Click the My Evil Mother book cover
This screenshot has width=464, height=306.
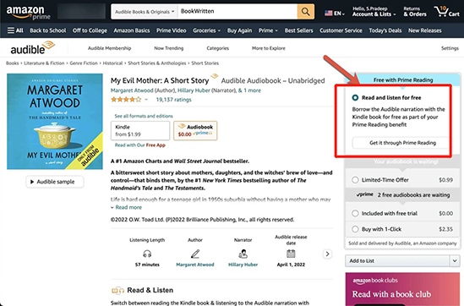click(x=55, y=122)
